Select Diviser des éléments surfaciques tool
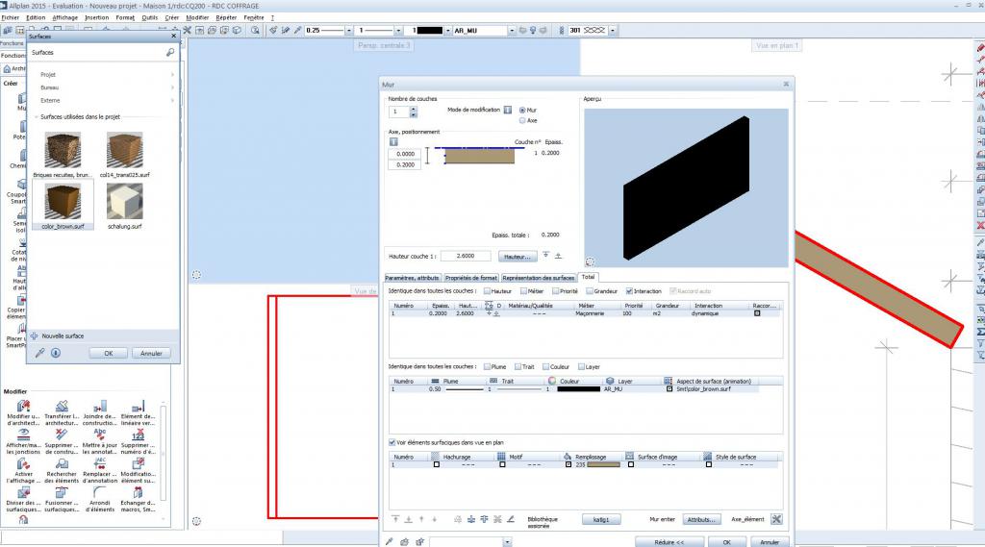The height and width of the screenshot is (547, 985). (23, 499)
